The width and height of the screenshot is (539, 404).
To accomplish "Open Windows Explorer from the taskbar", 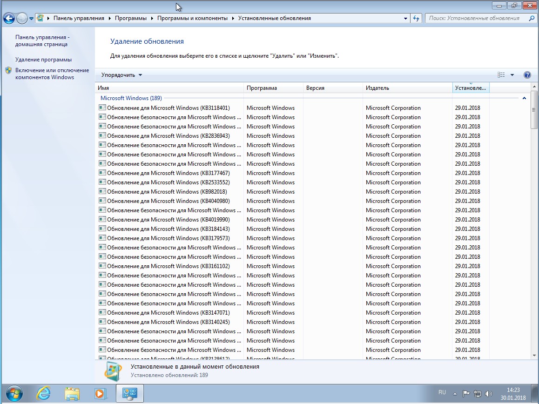I will click(x=72, y=393).
